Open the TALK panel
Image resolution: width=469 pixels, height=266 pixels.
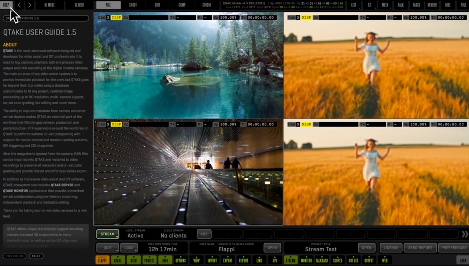[x=401, y=5]
